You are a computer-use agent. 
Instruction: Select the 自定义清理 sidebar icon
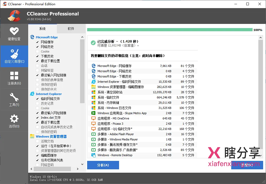click(14, 56)
